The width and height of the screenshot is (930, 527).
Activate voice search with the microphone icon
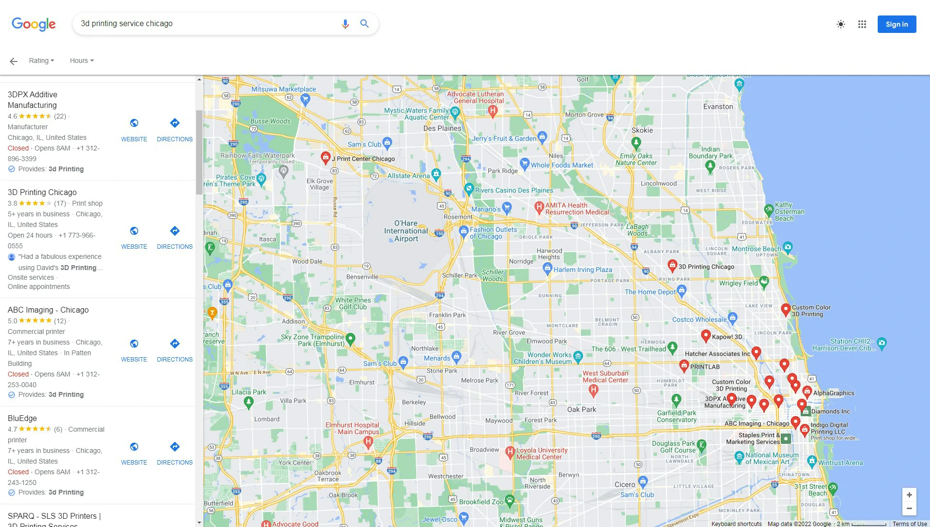pos(345,23)
